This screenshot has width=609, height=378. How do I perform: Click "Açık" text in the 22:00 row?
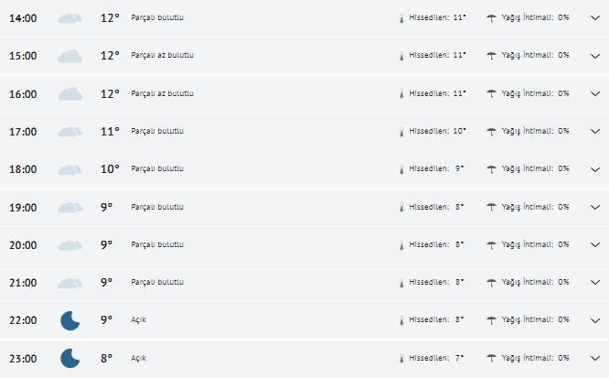[x=139, y=319]
